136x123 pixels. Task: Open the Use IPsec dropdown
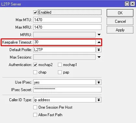coord(99,82)
